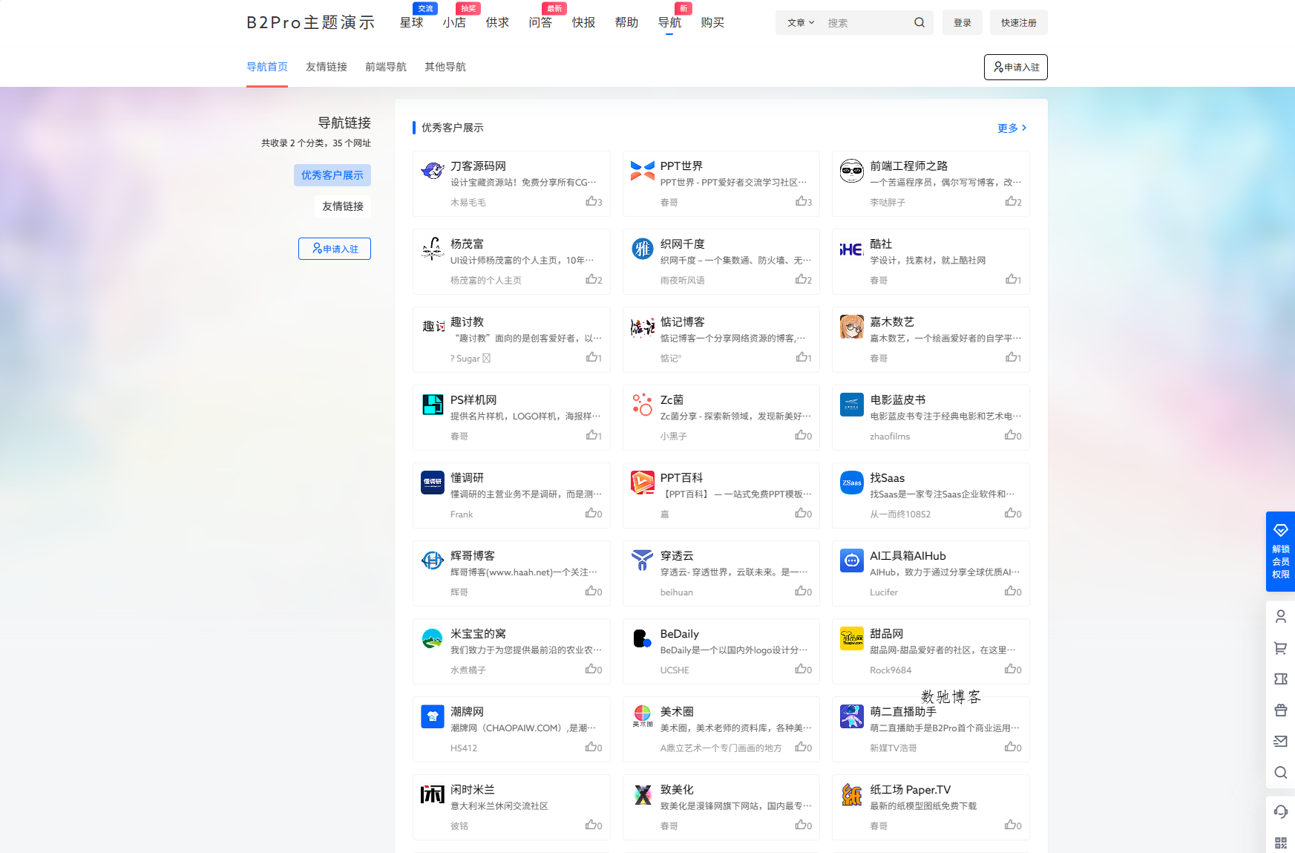Click the PS样机网 logo icon
1295x853 pixels.
click(x=433, y=405)
